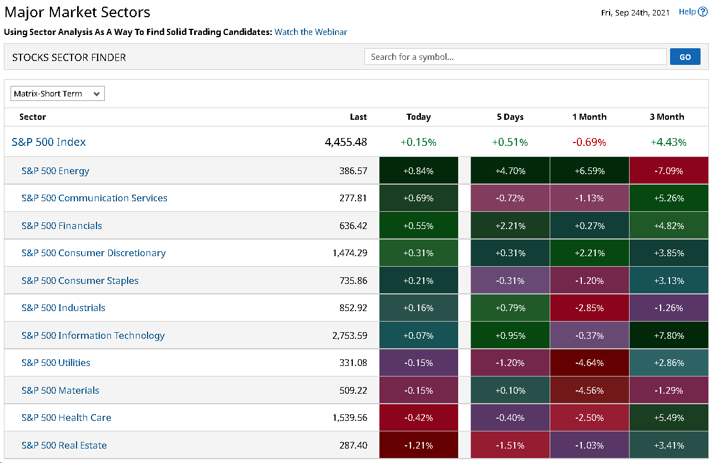The height and width of the screenshot is (463, 710).
Task: Open the S&P 500 Index link
Action: pyautogui.click(x=49, y=142)
